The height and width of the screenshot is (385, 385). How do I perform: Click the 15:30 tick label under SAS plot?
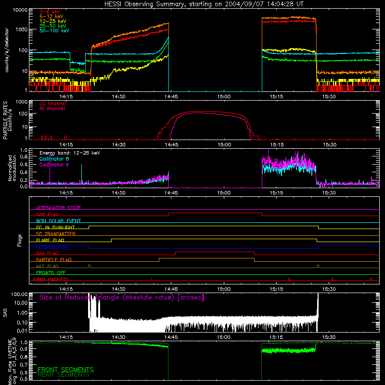pyautogui.click(x=329, y=337)
